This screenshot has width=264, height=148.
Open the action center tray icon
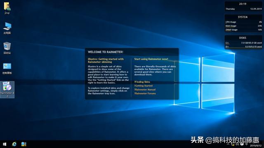242,144
